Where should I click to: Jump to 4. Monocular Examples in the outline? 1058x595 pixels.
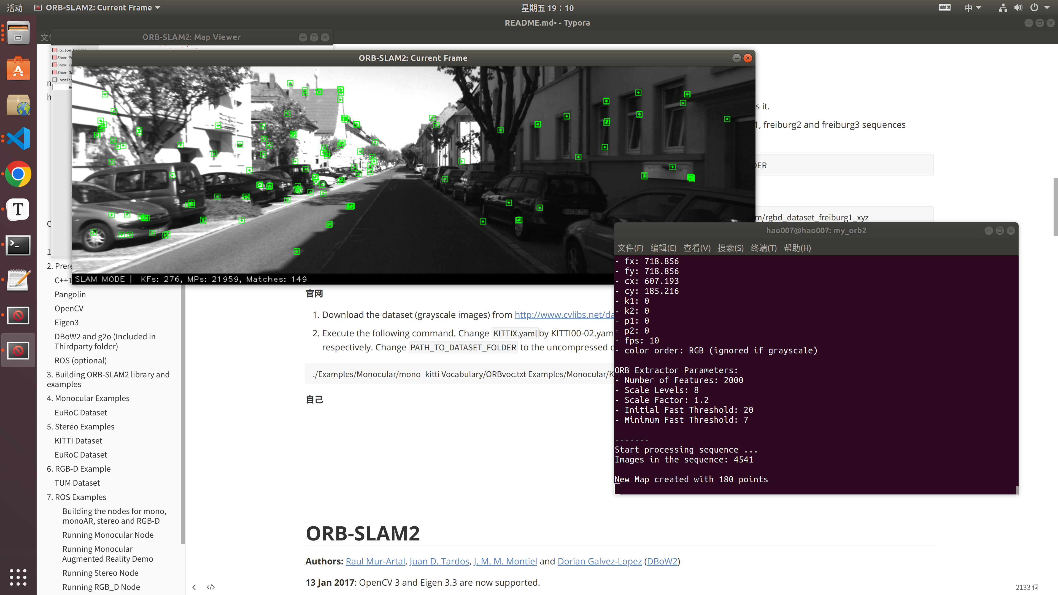pos(88,398)
